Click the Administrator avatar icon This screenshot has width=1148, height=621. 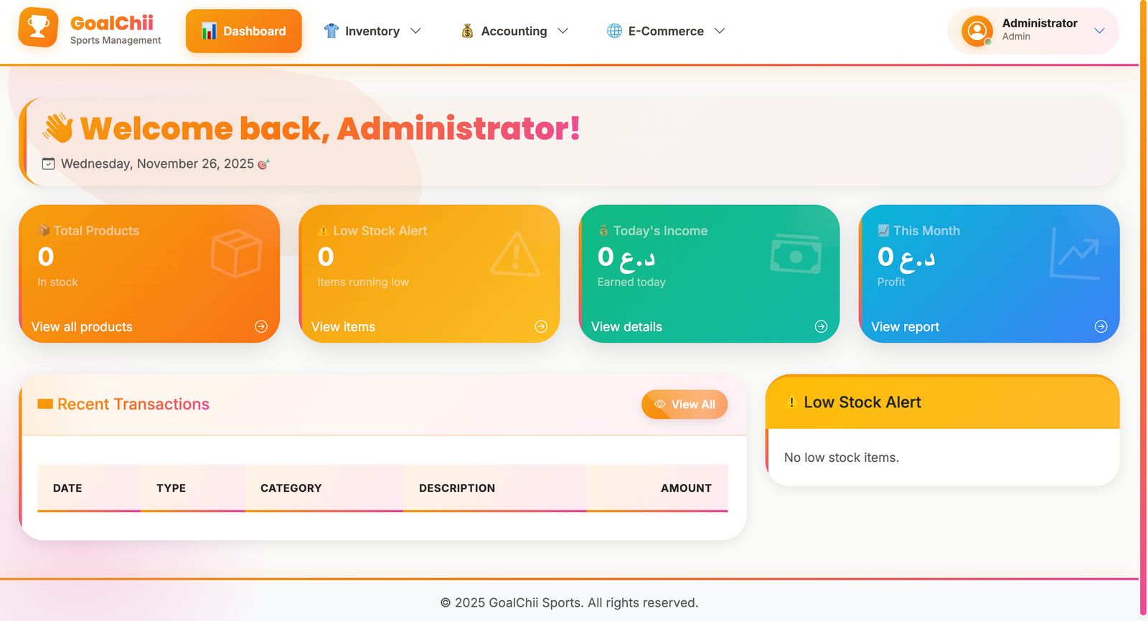coord(977,31)
